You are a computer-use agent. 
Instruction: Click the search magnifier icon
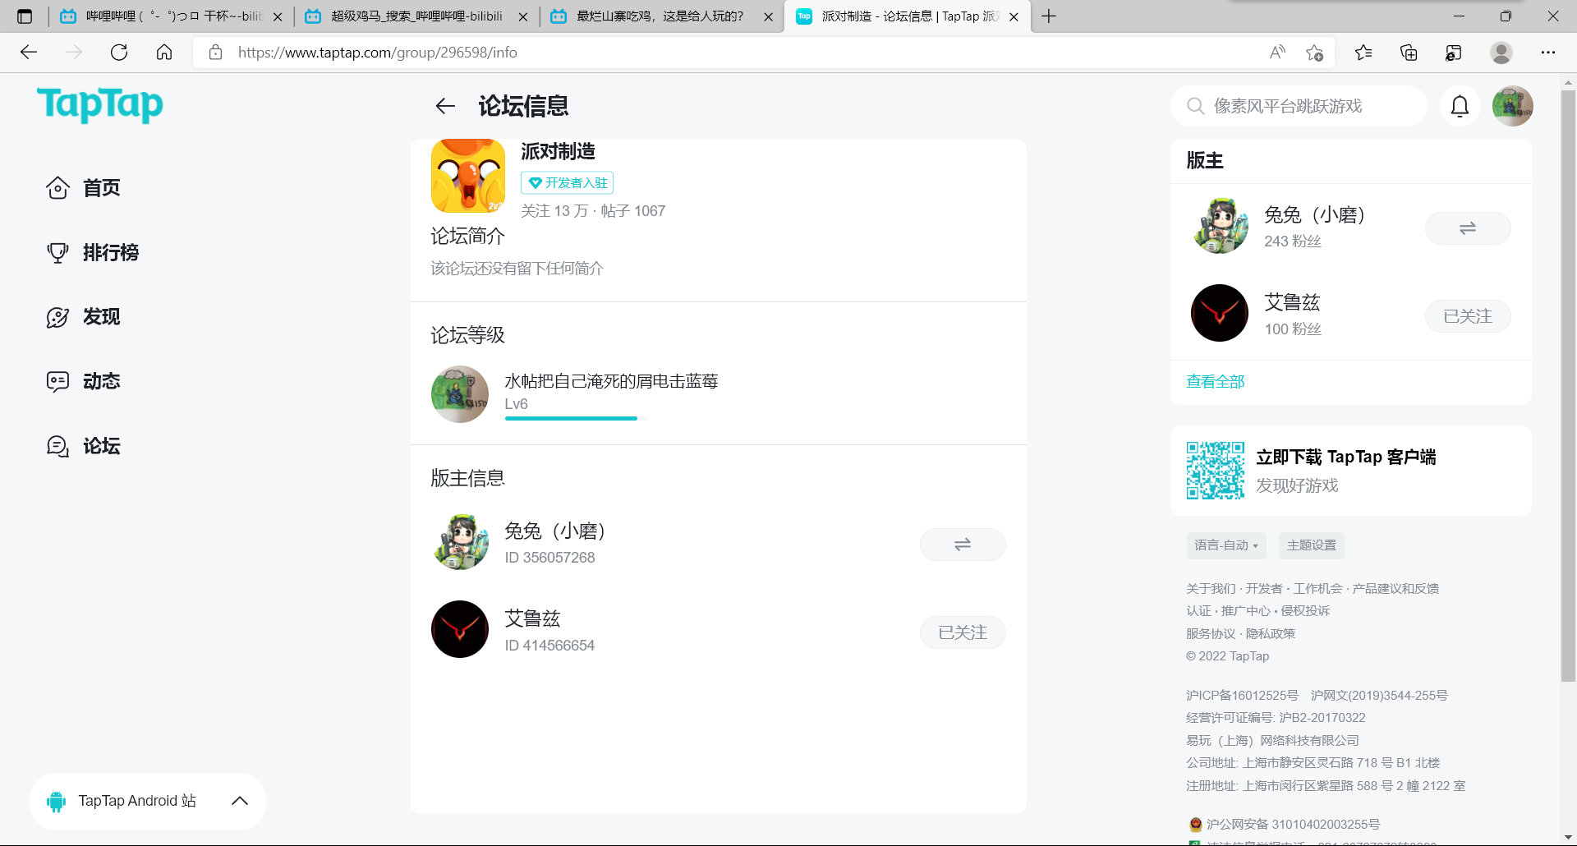point(1196,106)
